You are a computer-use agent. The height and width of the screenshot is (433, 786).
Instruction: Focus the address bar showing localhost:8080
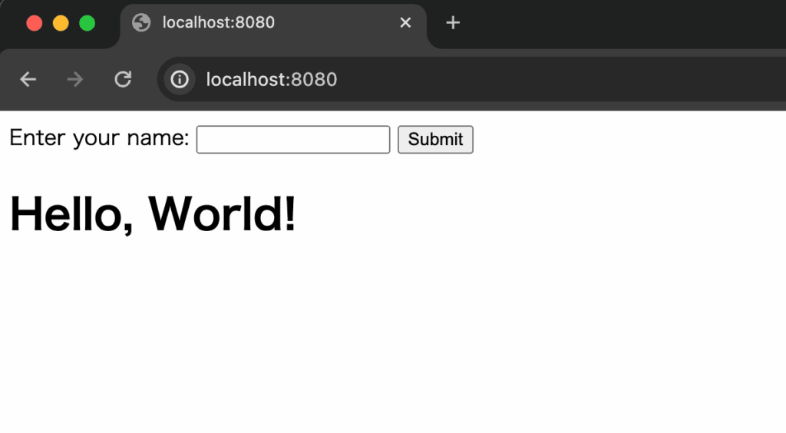[471, 79]
